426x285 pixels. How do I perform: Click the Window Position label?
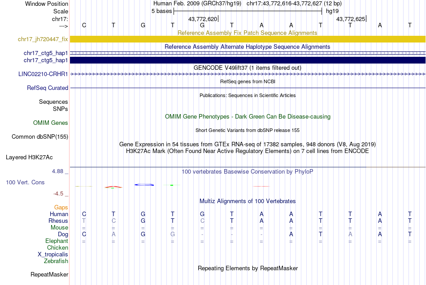[x=47, y=4]
